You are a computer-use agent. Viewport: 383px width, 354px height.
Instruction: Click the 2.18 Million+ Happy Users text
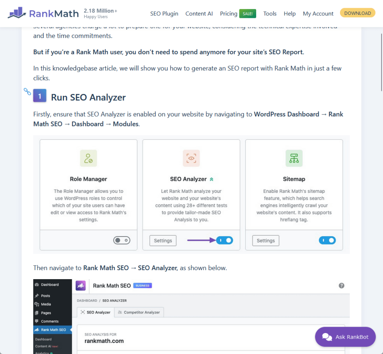(100, 13)
